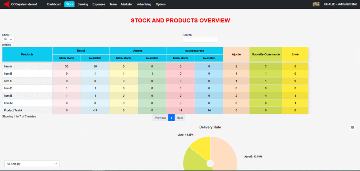Click the CODsystem red arrow logo

pyautogui.click(x=6, y=4)
